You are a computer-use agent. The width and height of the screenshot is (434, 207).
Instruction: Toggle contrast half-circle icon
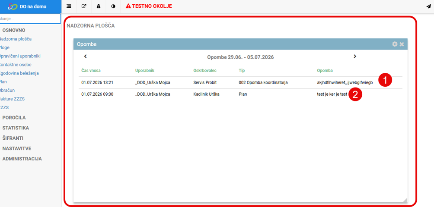(113, 6)
